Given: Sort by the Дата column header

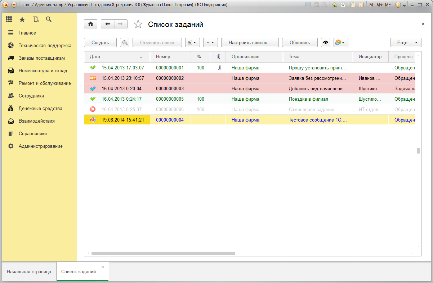Looking at the screenshot, I should point(117,56).
